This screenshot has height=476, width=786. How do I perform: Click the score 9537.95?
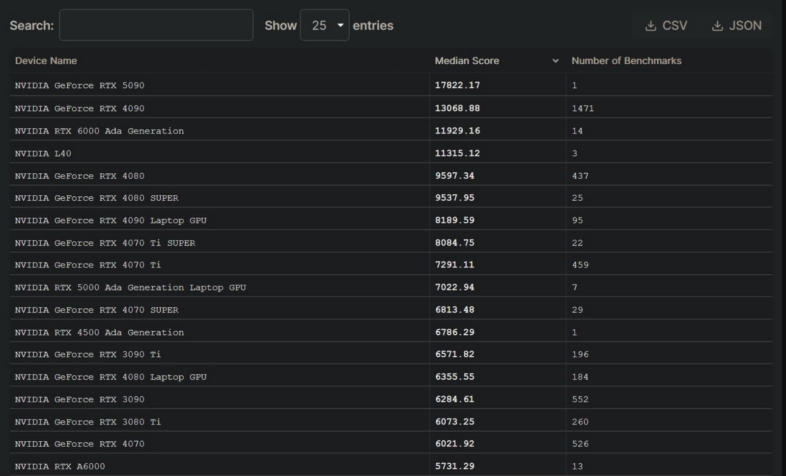[455, 198]
